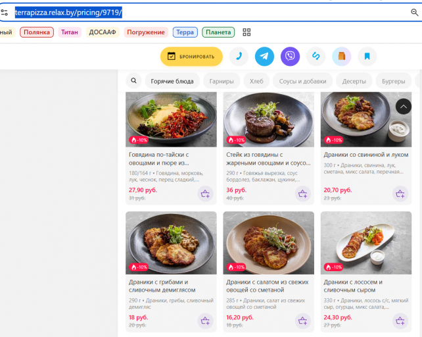Click the -10% badge on Стейк из говядины
422x337 pixels.
(236, 140)
